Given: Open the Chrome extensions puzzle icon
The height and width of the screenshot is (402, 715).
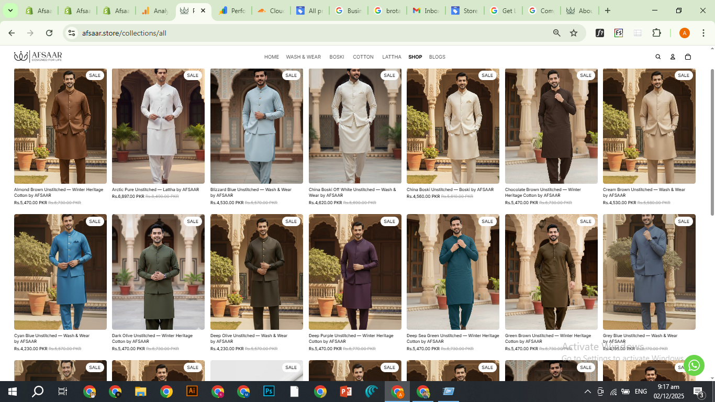Looking at the screenshot, I should click(656, 32).
